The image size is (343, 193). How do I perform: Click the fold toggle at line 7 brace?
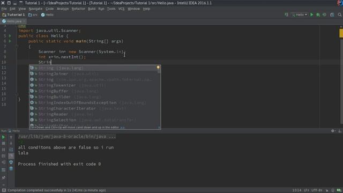point(17,47)
